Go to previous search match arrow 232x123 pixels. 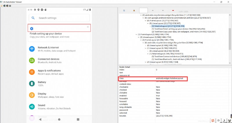(x=153, y=10)
